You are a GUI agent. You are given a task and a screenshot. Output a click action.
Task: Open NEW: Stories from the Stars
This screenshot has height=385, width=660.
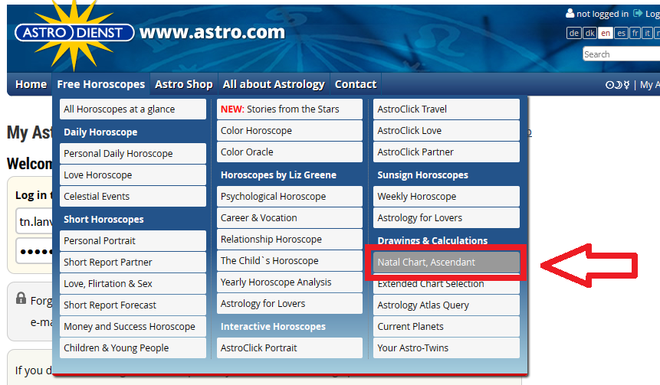(x=290, y=109)
